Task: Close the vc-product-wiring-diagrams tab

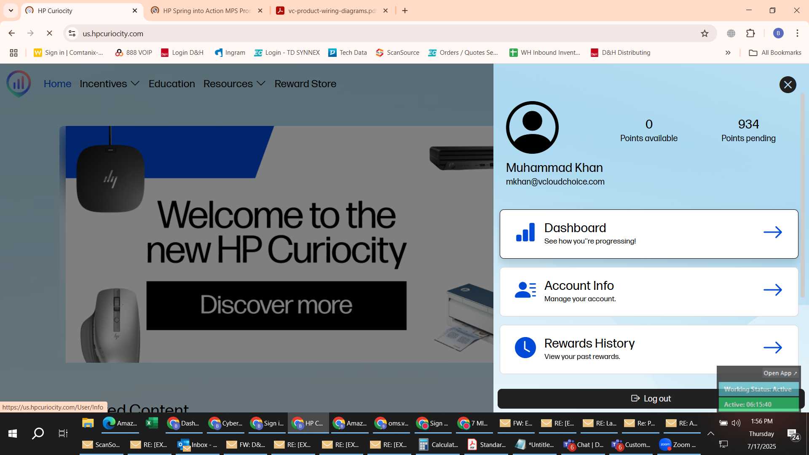Action: coord(386,11)
